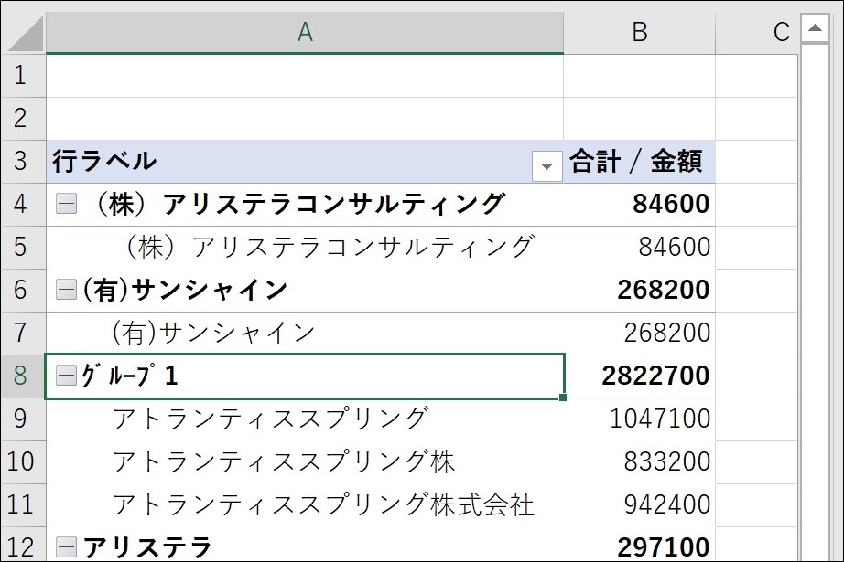The width and height of the screenshot is (844, 562).
Task: Select row 8 header
Action: (22, 376)
